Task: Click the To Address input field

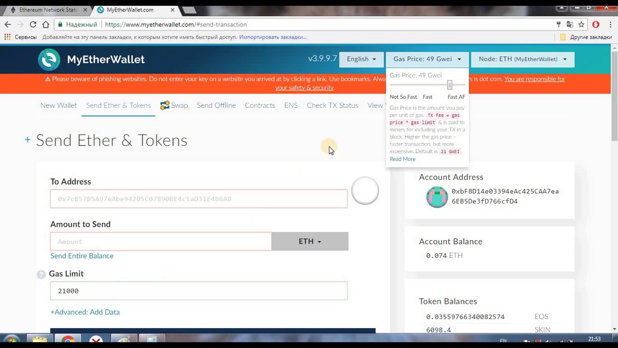Action: point(198,199)
